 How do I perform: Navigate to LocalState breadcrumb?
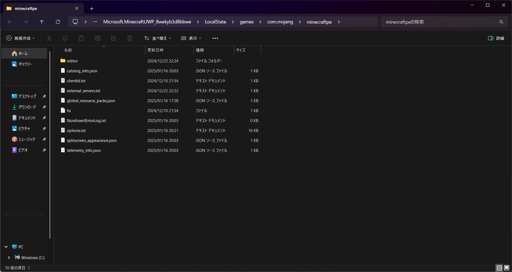click(x=215, y=22)
